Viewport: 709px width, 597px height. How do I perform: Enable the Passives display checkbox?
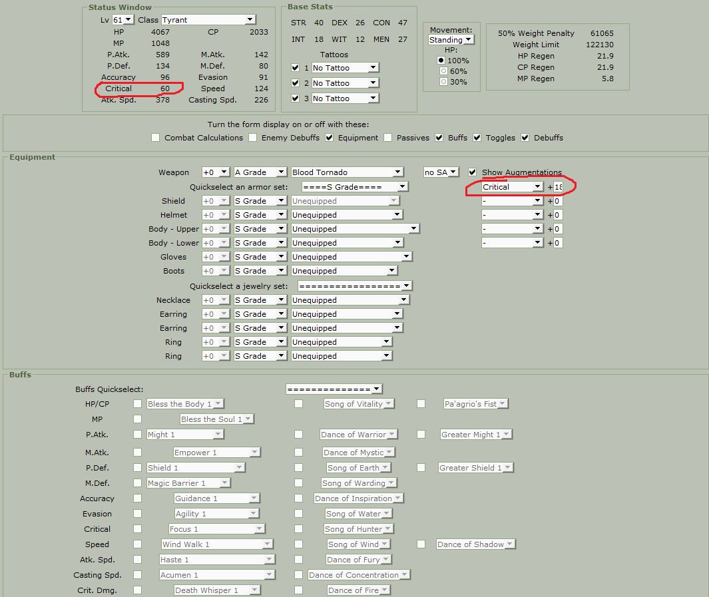coord(388,137)
